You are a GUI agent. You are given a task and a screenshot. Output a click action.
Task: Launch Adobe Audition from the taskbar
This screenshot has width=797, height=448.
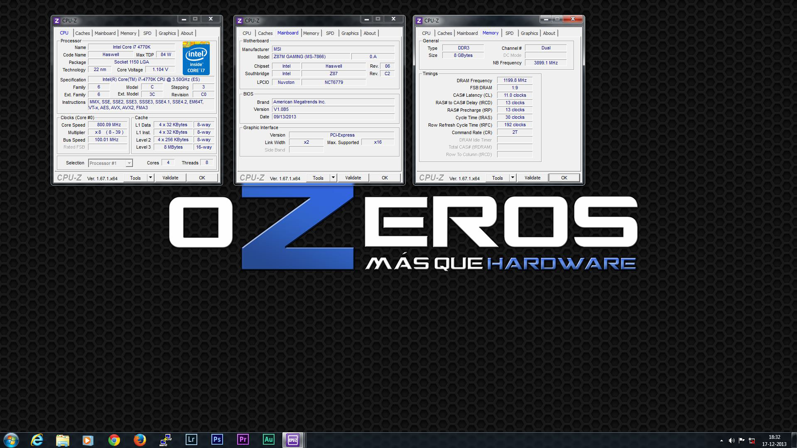point(269,439)
